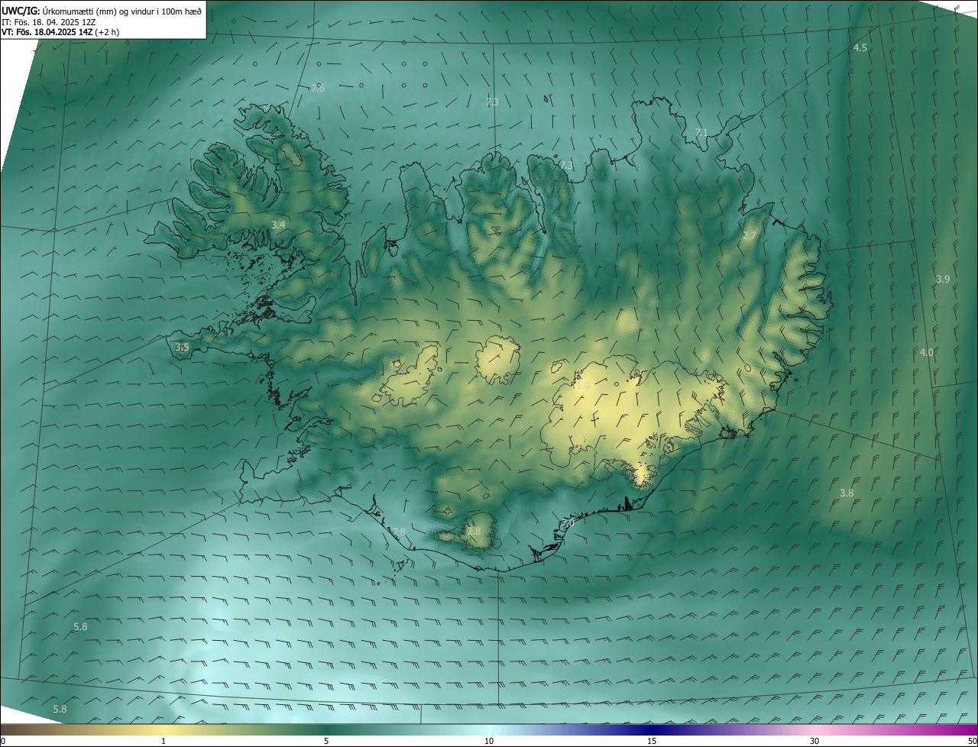Viewport: 978px width, 747px height.
Task: Click dark blue color near 15 on legend
Action: click(x=652, y=730)
